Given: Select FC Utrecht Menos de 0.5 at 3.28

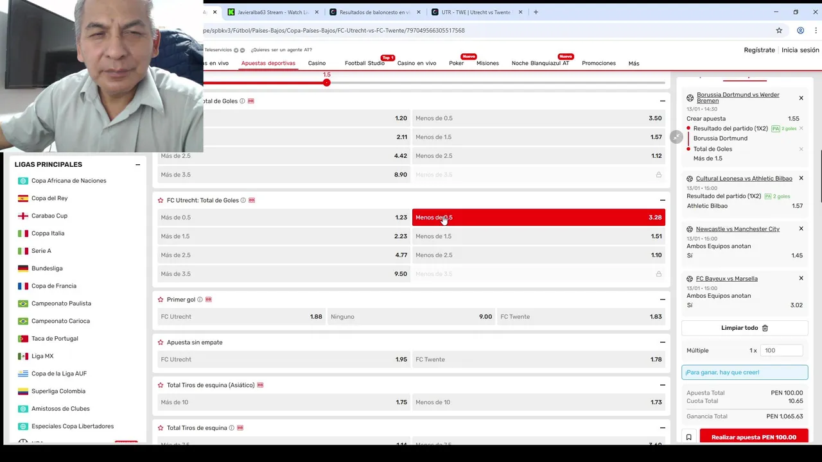Looking at the screenshot, I should 538,218.
